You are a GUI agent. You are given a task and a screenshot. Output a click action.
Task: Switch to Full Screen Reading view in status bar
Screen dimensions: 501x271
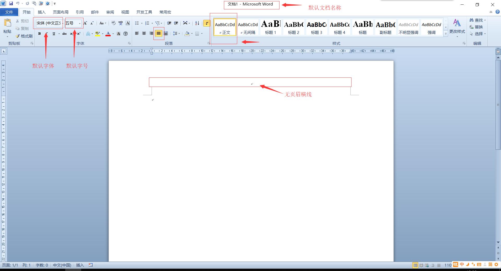[x=421, y=265]
